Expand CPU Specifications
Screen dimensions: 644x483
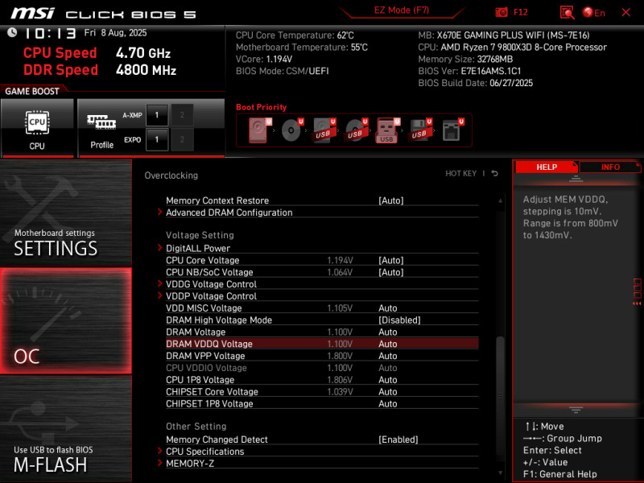coord(205,452)
